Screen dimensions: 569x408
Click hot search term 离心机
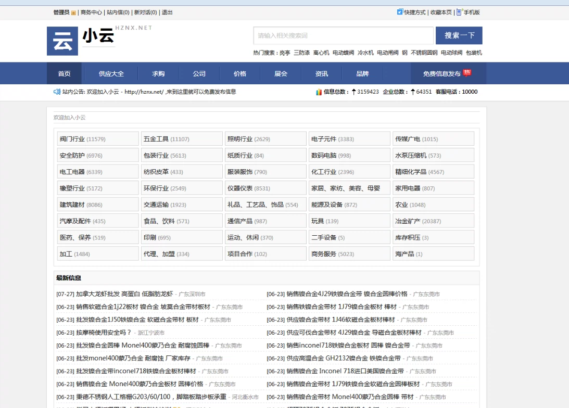click(x=321, y=53)
